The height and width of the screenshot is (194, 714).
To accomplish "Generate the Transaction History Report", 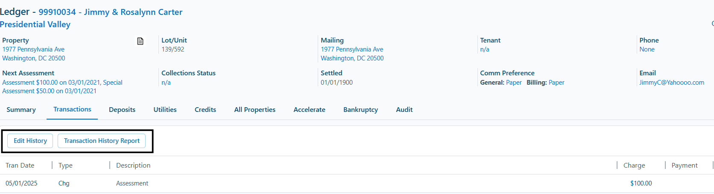I will tap(102, 141).
